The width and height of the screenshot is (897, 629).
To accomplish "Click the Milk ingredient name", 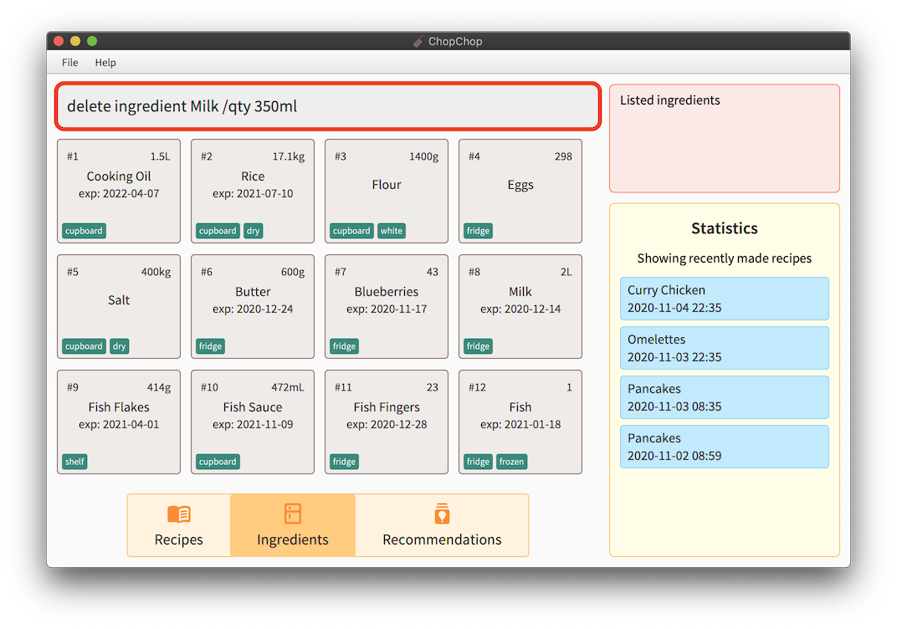I will pyautogui.click(x=520, y=292).
